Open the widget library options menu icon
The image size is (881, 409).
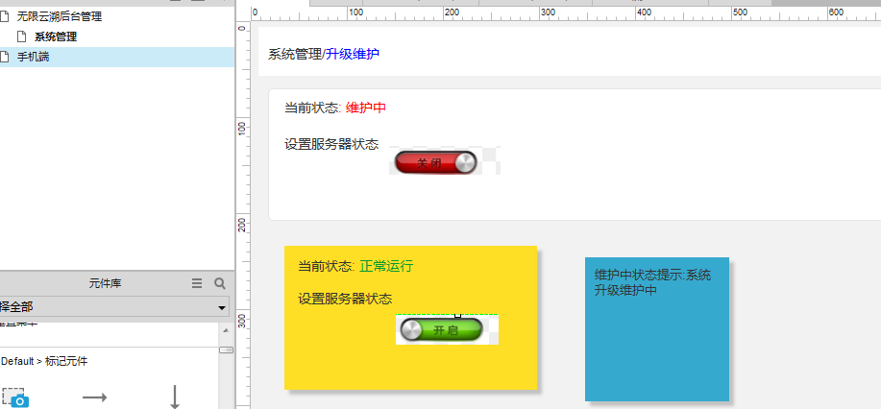click(197, 283)
